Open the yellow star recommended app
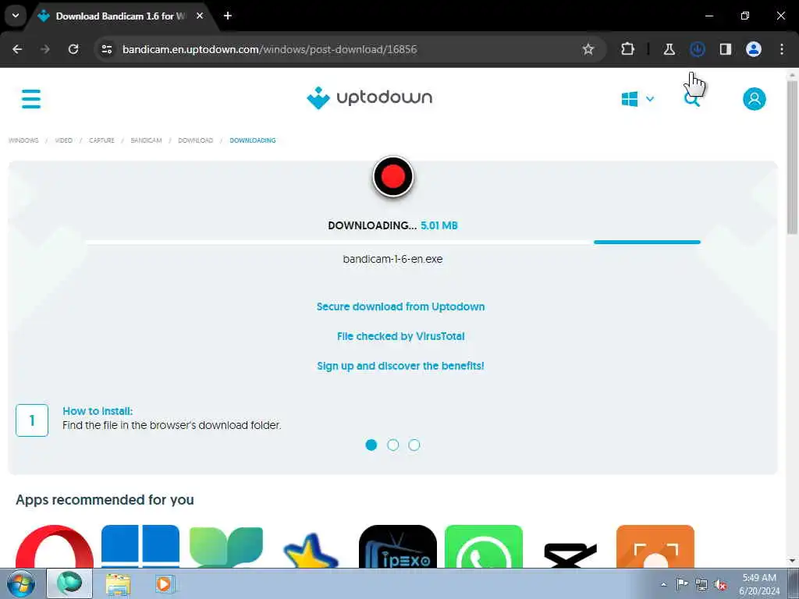The image size is (799, 599). (x=312, y=549)
